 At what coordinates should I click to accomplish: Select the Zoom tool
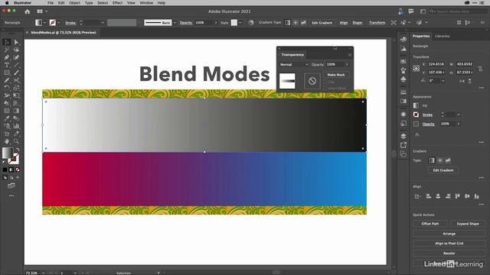16,141
